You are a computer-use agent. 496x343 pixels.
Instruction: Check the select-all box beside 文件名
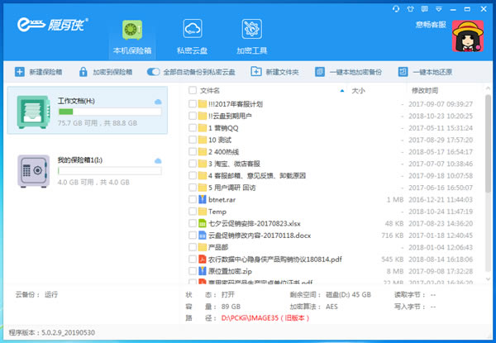coord(192,90)
